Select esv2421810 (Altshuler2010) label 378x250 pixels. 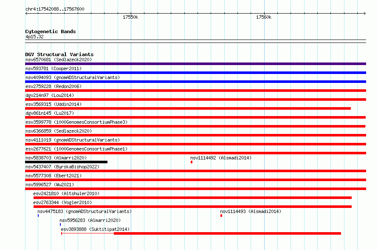(66, 193)
